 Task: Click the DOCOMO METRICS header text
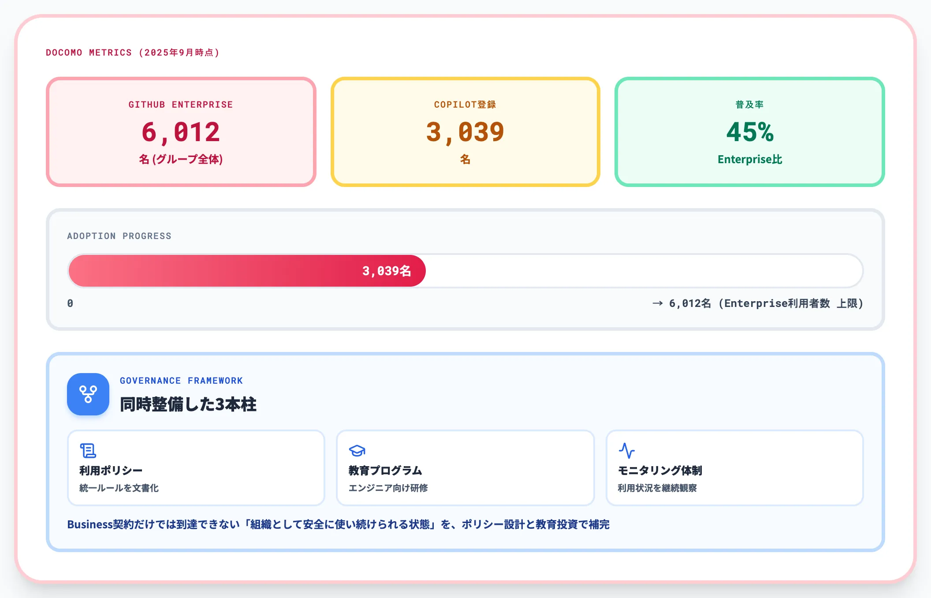(x=133, y=52)
